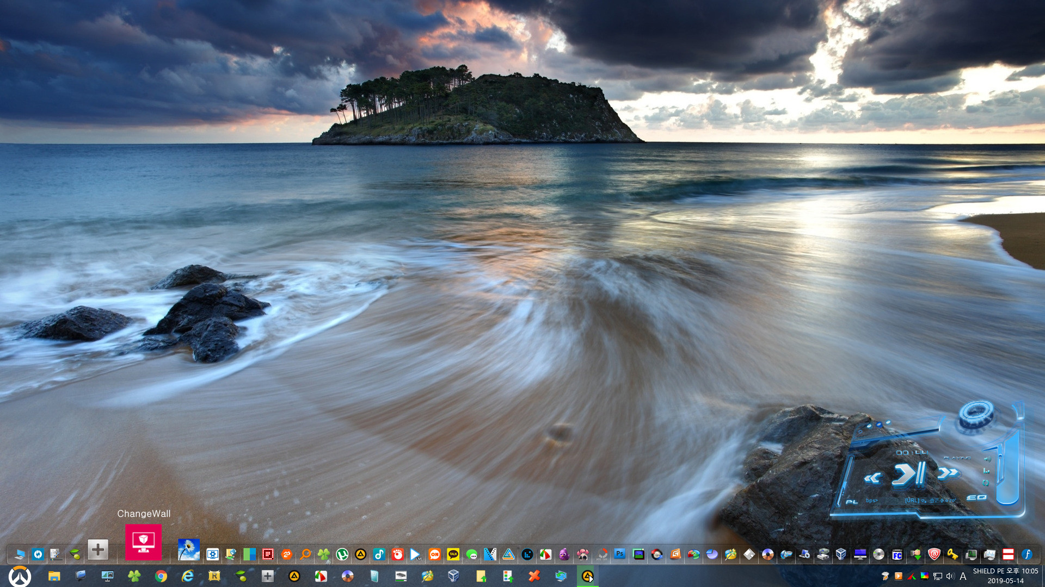Open the orange ON icon in dock
1045x587 pixels.
434,554
